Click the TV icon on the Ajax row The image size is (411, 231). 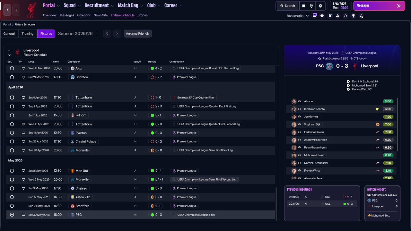23,68
